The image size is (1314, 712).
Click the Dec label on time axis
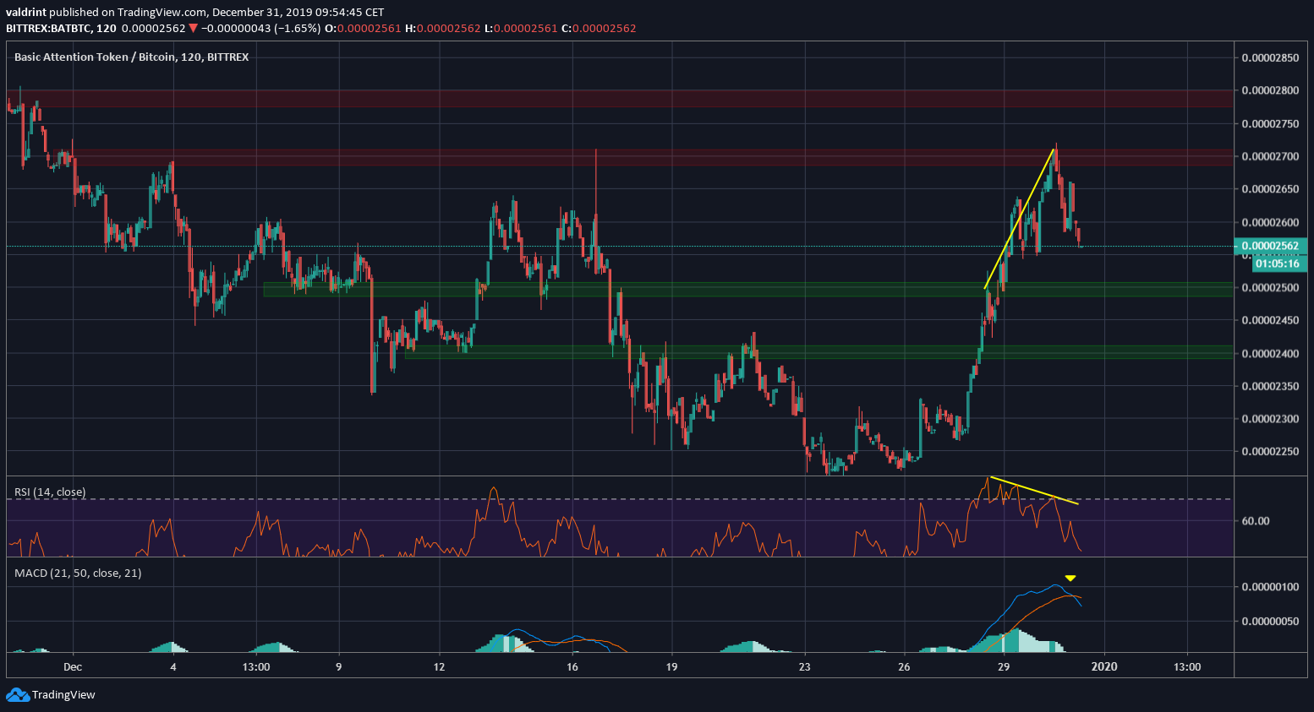tap(73, 666)
